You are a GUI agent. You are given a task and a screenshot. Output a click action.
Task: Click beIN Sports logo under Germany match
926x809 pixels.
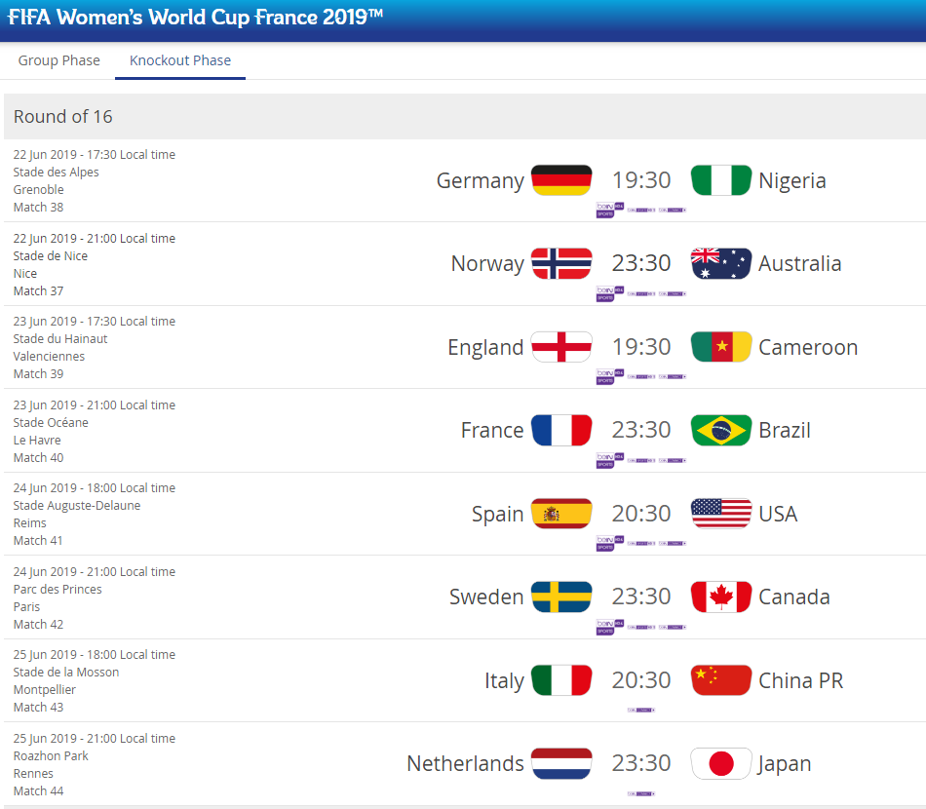609,210
